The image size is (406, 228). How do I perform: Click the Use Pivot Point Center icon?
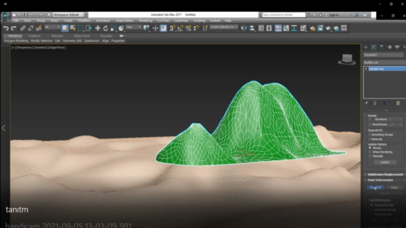pyautogui.click(x=147, y=28)
